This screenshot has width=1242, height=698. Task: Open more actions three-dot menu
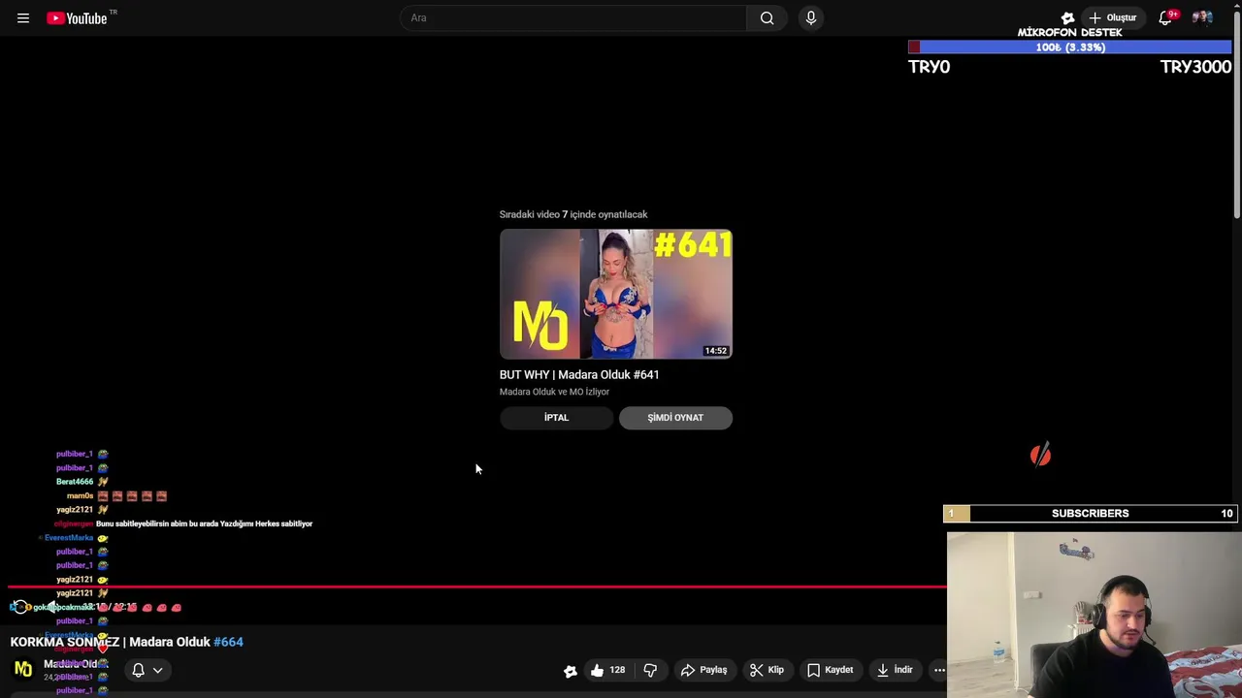click(938, 670)
